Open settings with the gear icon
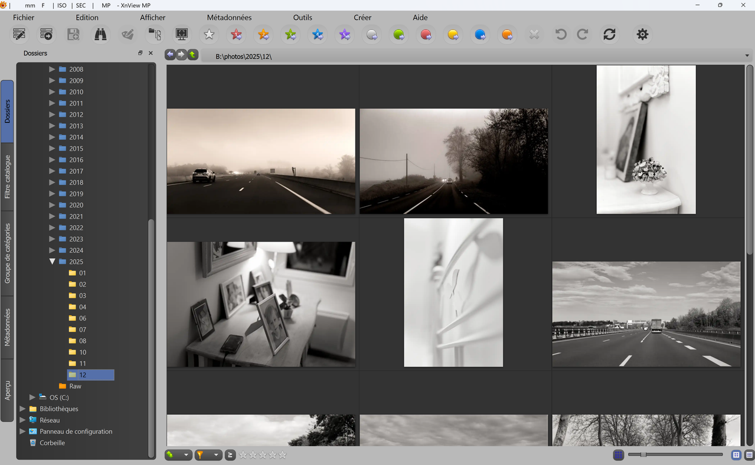Screen dimensions: 755x465 (x=642, y=35)
